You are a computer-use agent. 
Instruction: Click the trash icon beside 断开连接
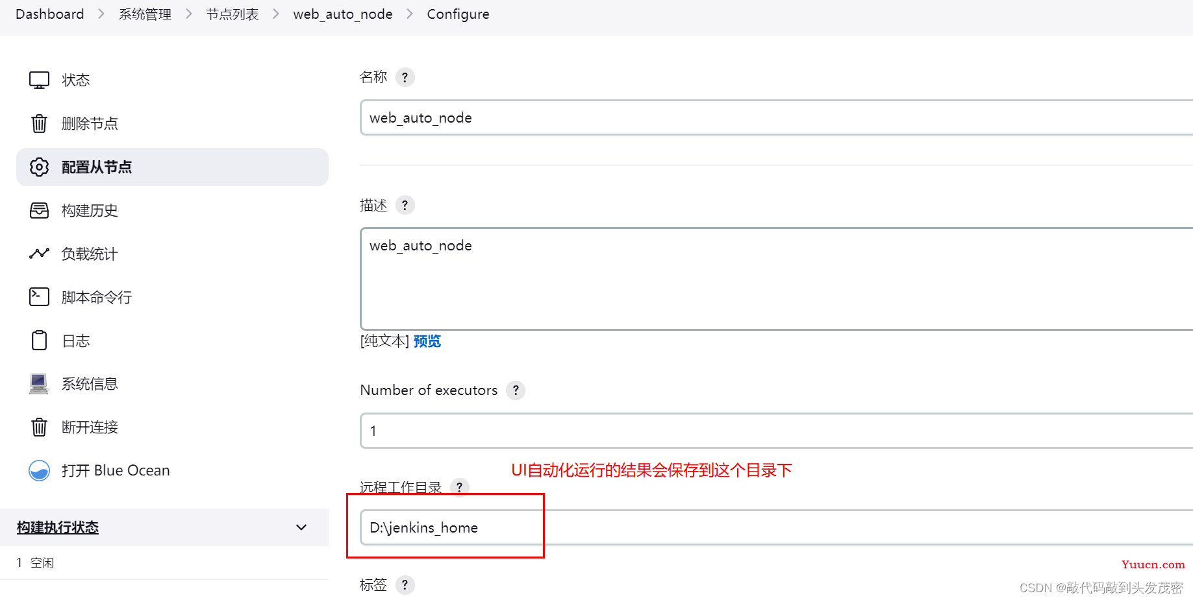tap(39, 427)
